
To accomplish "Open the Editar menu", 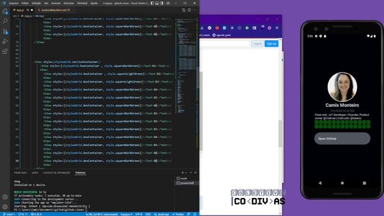I will (25, 3).
